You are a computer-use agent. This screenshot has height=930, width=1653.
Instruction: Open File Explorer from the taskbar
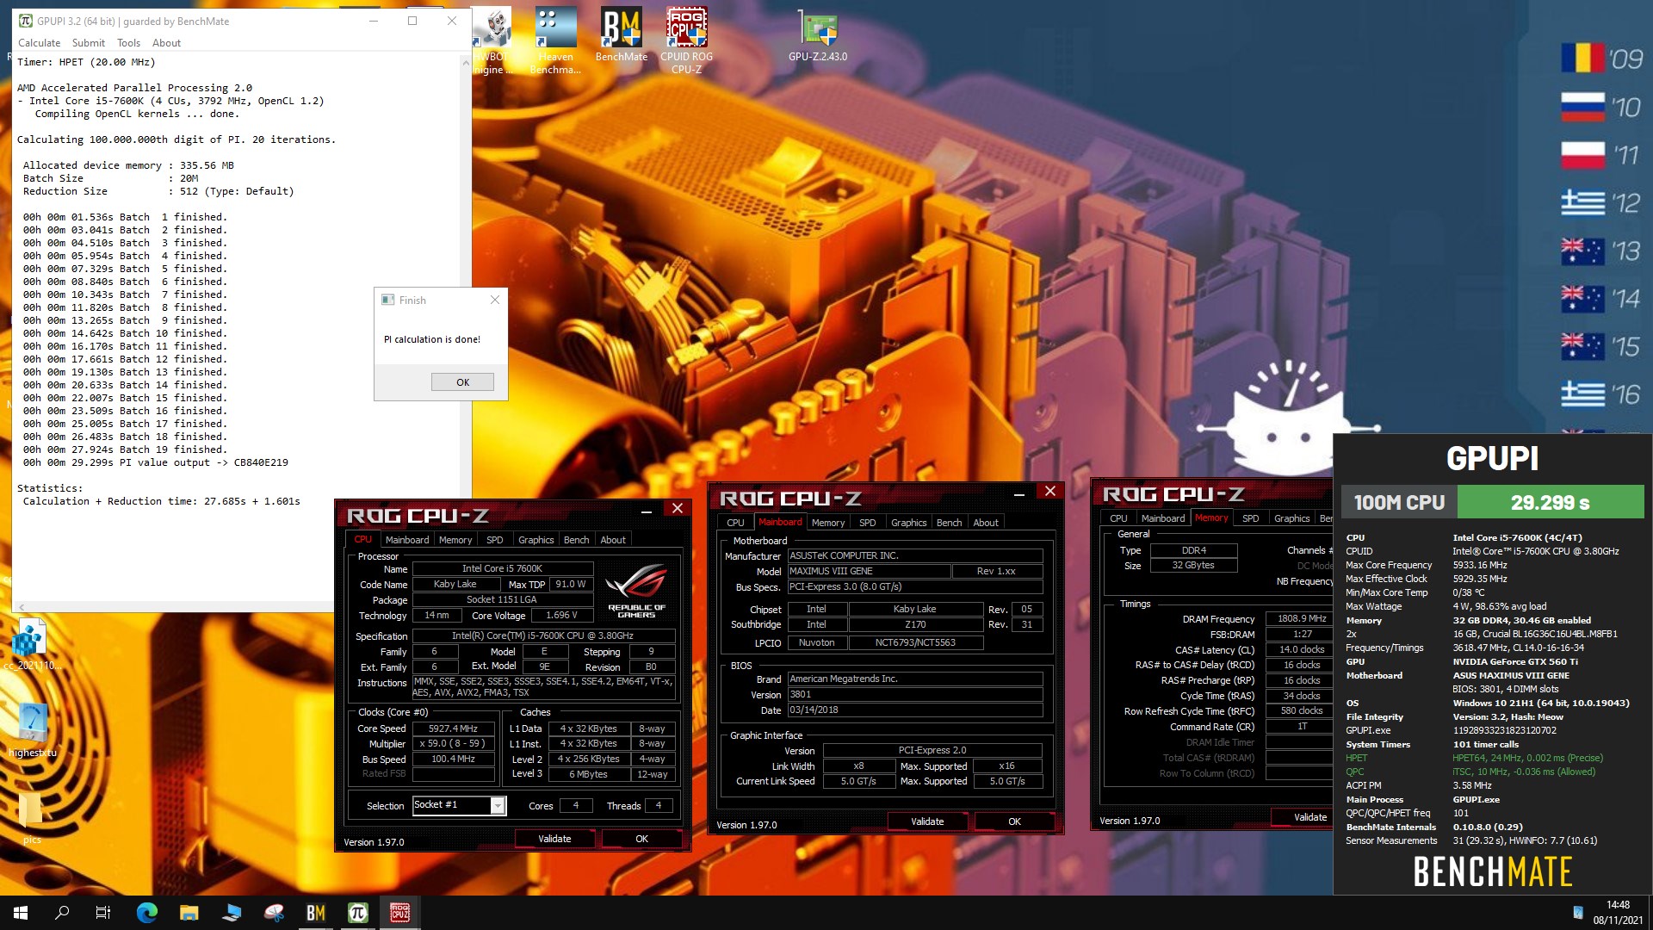(189, 913)
